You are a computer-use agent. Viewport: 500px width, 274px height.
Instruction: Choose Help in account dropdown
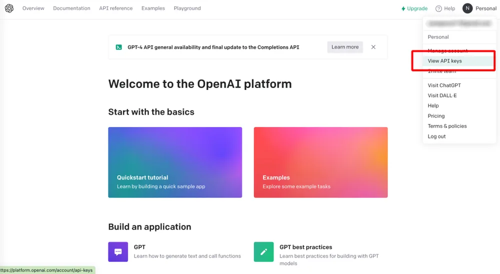point(433,105)
